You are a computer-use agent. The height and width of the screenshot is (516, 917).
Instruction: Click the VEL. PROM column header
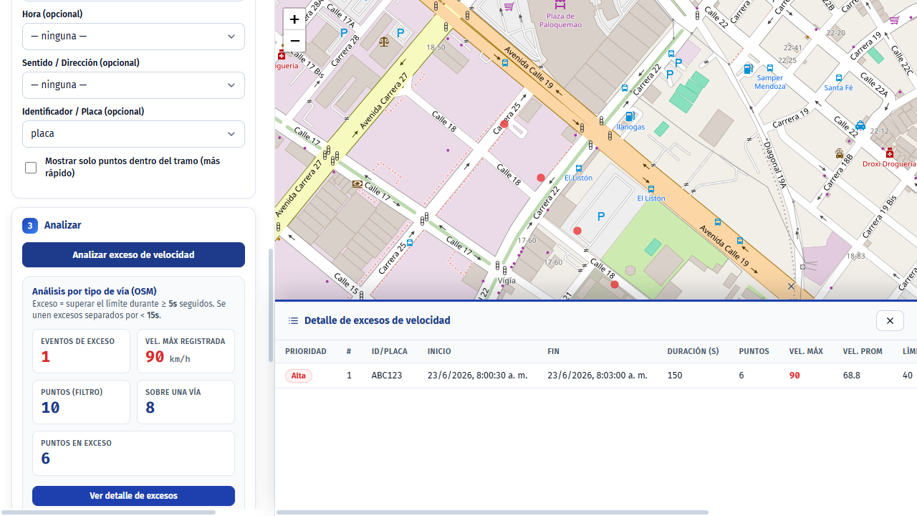pos(863,351)
